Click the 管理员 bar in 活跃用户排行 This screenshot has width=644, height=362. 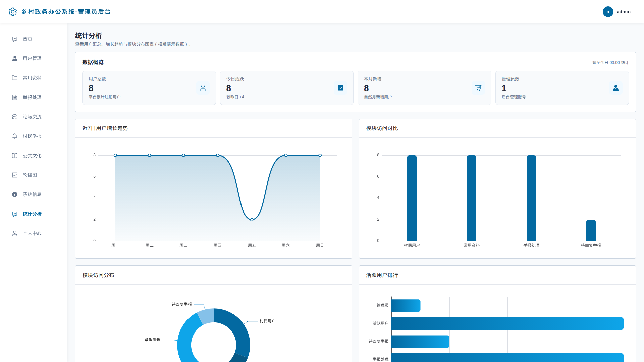click(x=406, y=305)
